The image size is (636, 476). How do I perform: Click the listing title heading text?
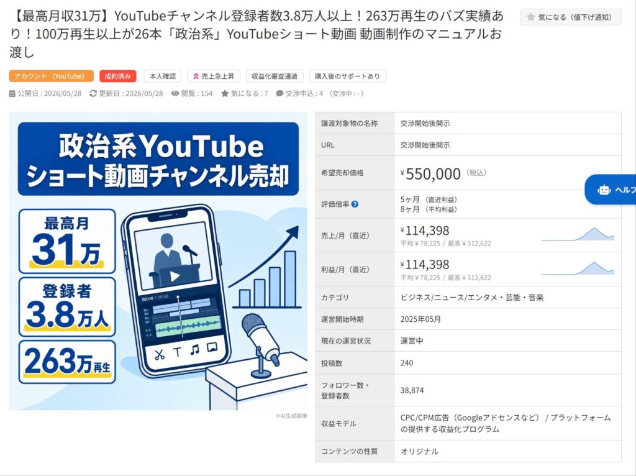coord(257,34)
